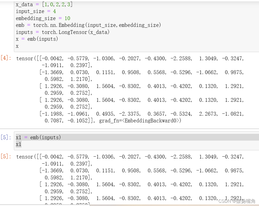Viewport: 259px width, 206px height.
Task: Click -1.0911 in the Out[4] tensor
Action: point(53,65)
